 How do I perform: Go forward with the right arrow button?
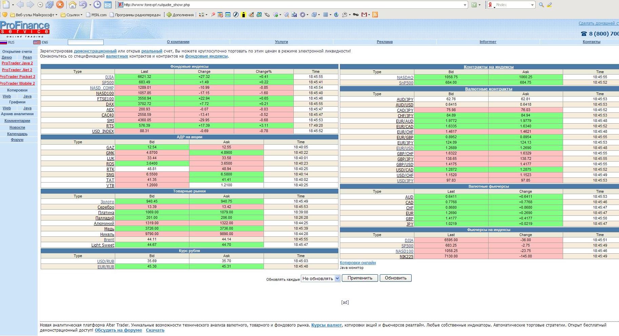(x=30, y=5)
